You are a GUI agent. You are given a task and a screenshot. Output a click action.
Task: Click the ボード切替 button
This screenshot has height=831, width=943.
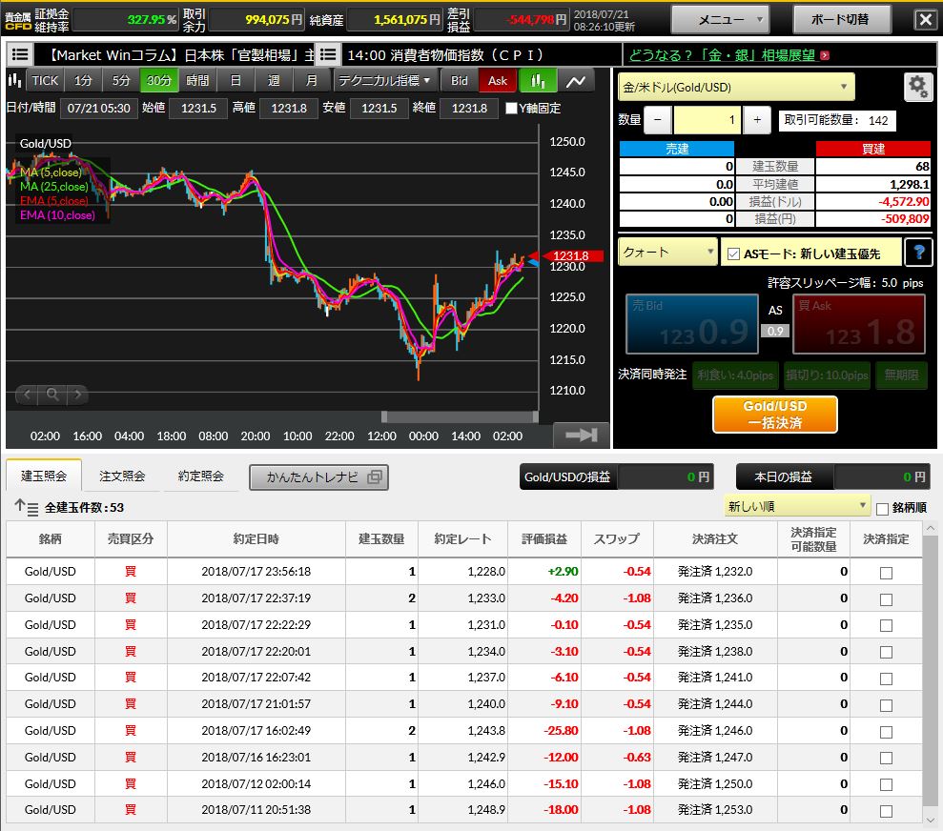pyautogui.click(x=841, y=20)
